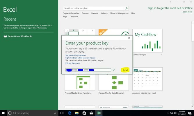Open the folder icon beside Open Other Workbooks
The height and width of the screenshot is (116, 194).
click(5, 36)
